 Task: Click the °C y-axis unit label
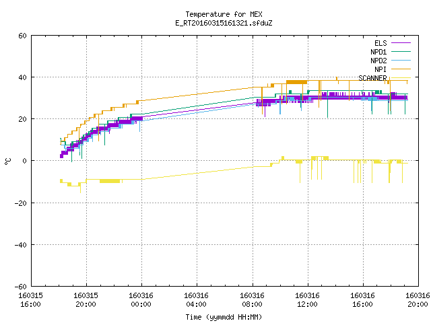coord(7,161)
